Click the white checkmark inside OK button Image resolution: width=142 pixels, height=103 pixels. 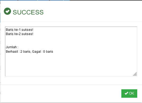point(126,93)
